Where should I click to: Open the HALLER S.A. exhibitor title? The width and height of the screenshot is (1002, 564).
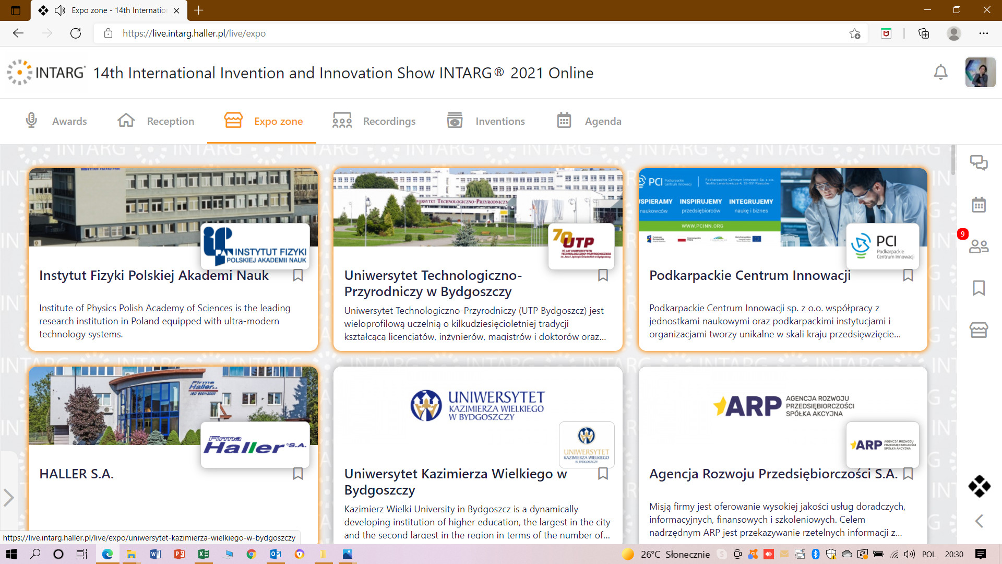(76, 474)
